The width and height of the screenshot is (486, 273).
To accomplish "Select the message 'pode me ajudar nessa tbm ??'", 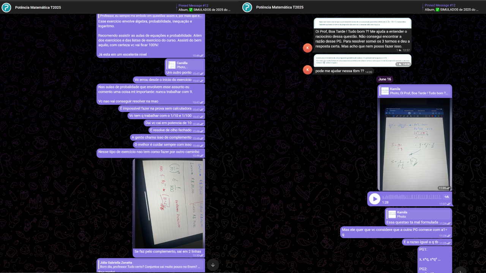I will coord(340,71).
